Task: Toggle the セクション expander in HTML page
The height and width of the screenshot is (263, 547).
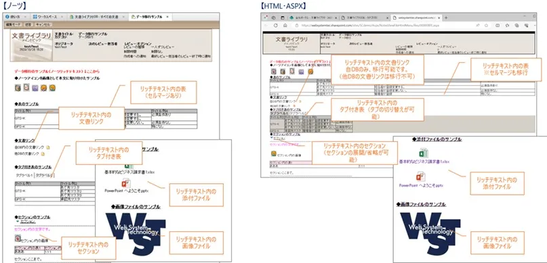Action: coord(272,138)
